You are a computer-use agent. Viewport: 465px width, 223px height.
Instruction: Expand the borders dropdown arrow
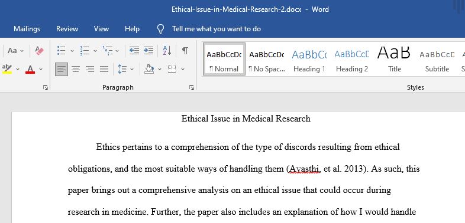[x=183, y=69]
